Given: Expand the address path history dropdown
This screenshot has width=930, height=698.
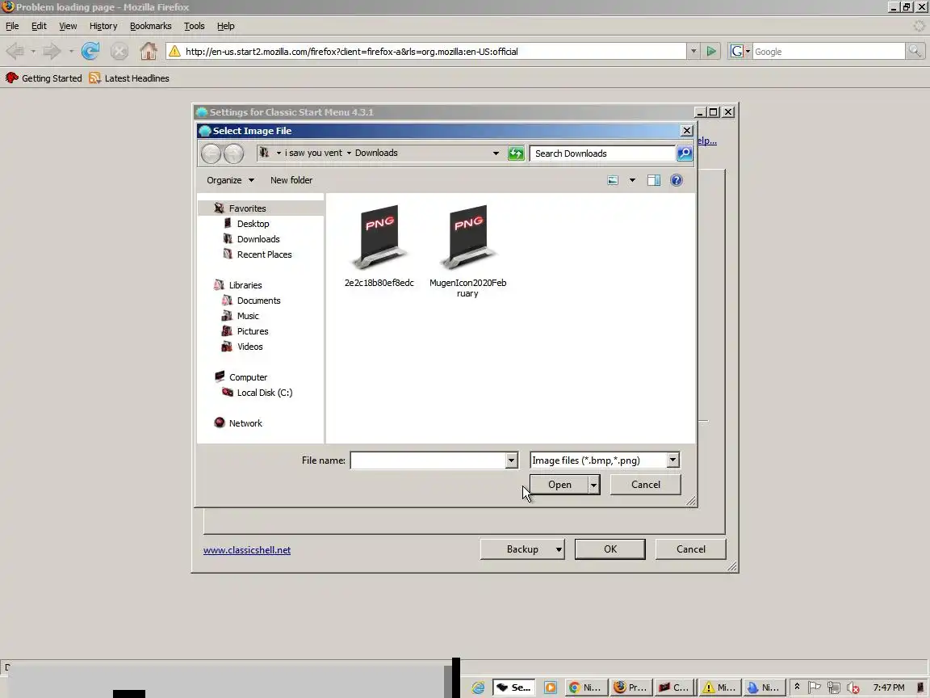Looking at the screenshot, I should pyautogui.click(x=496, y=153).
